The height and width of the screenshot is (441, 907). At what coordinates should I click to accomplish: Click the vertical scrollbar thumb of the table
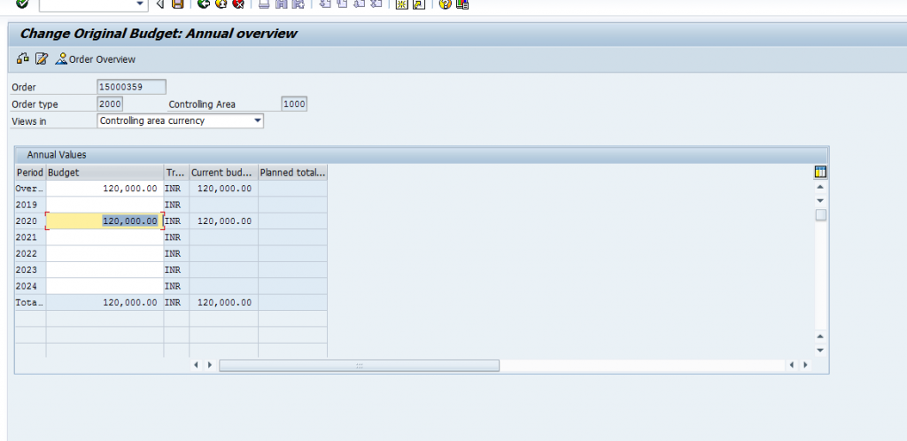coord(820,215)
